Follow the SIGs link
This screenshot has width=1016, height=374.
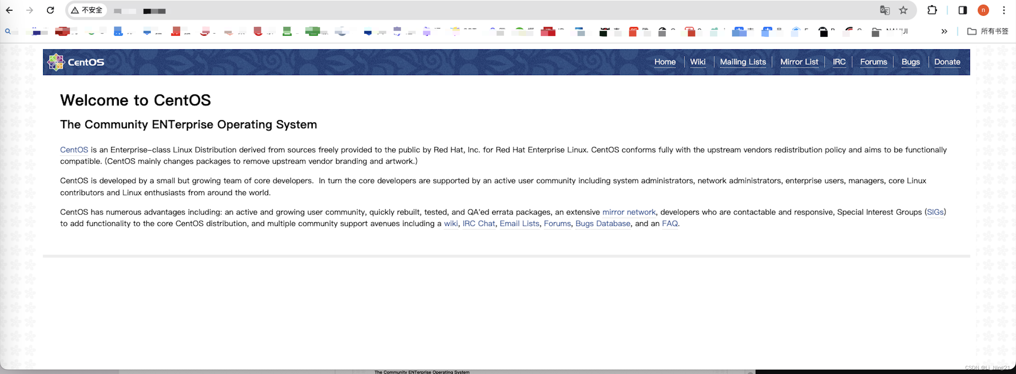[x=935, y=212]
